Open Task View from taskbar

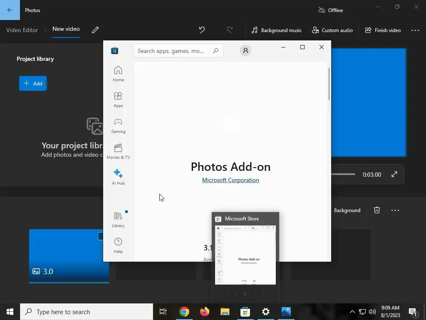click(163, 312)
